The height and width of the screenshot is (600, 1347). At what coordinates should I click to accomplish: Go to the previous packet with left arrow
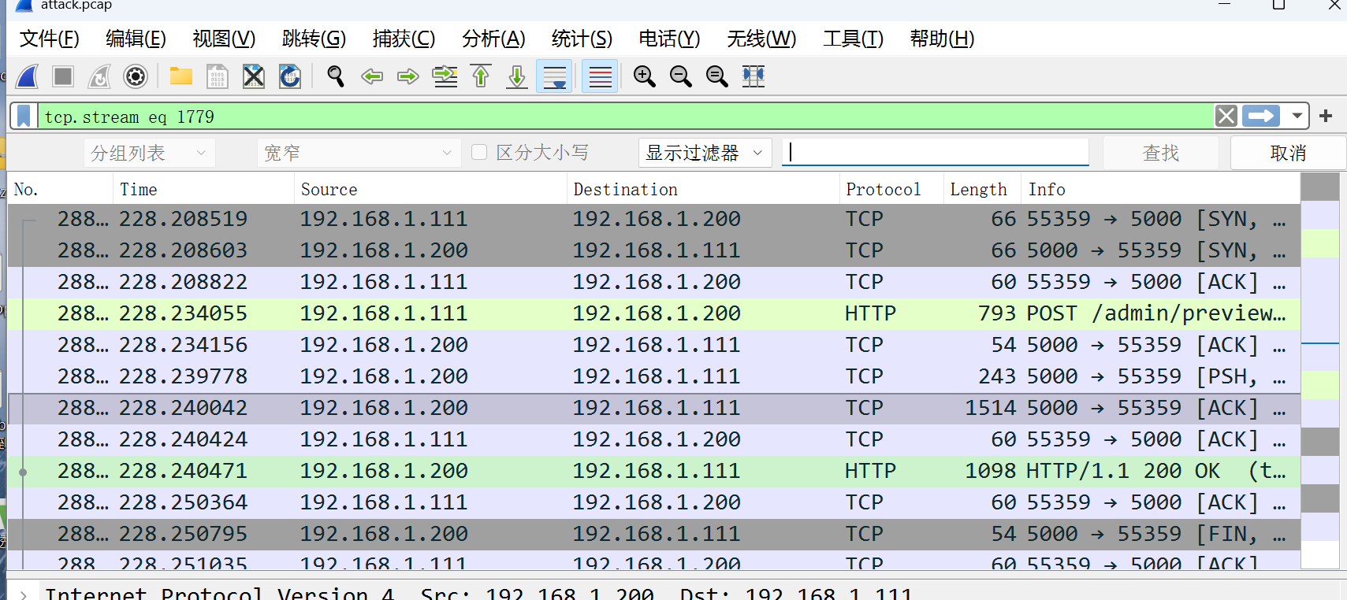point(372,76)
